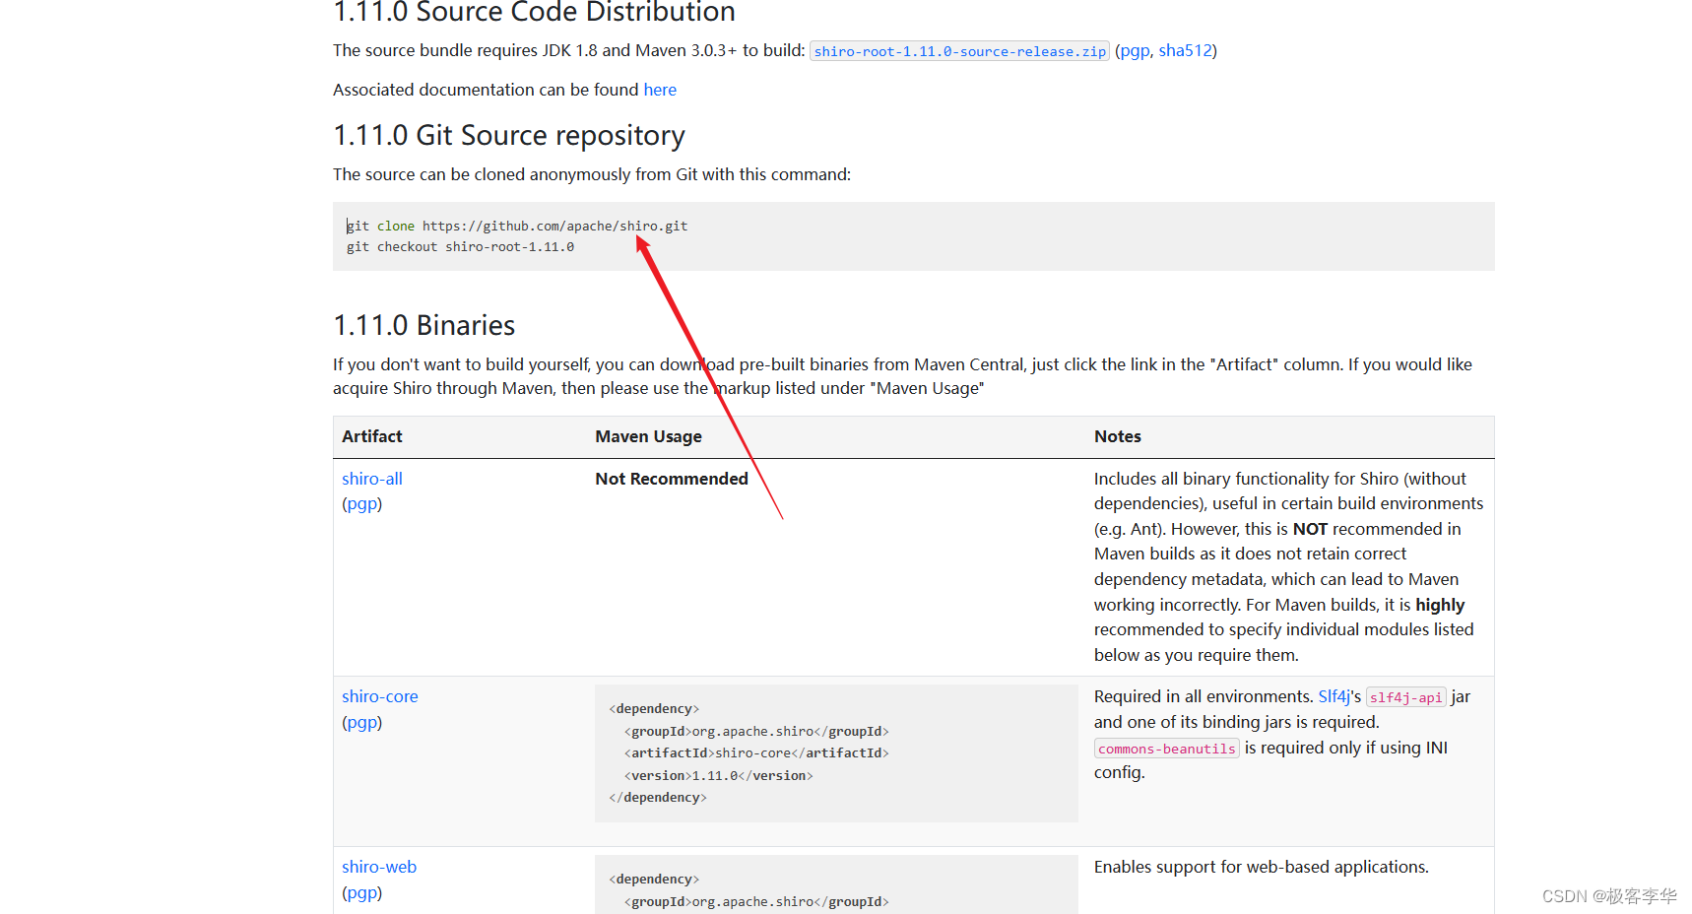Open pgp link under shiro-web
The width and height of the screenshot is (1692, 914).
(362, 893)
